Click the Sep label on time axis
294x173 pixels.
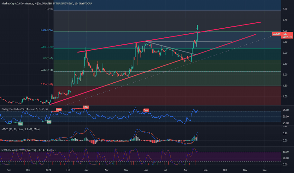point(205,170)
